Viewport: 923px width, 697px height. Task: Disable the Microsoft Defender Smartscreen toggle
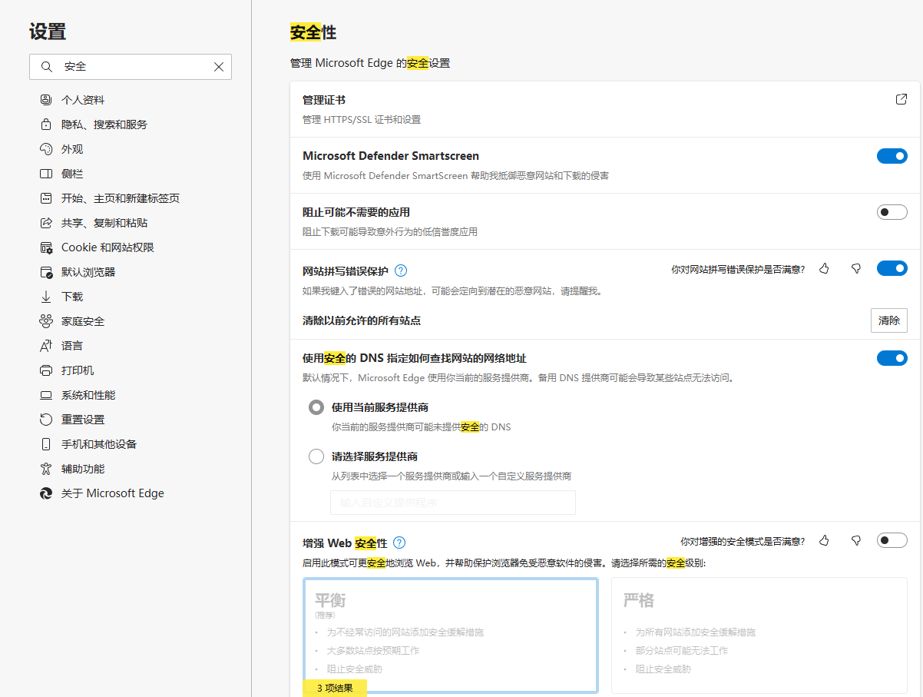click(x=892, y=155)
